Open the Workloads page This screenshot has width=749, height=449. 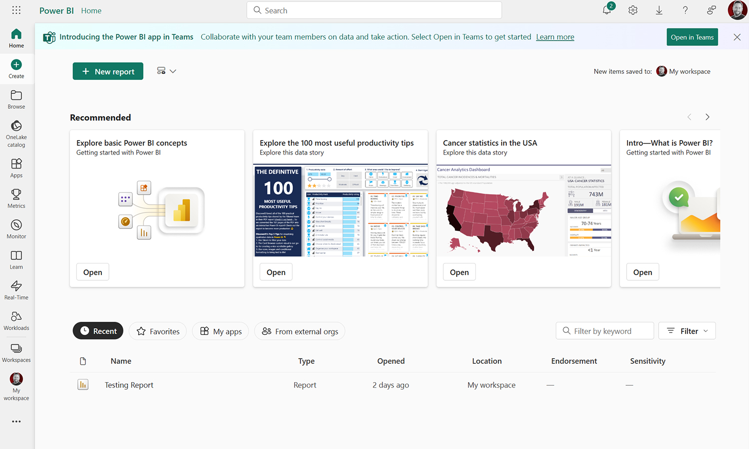[16, 320]
